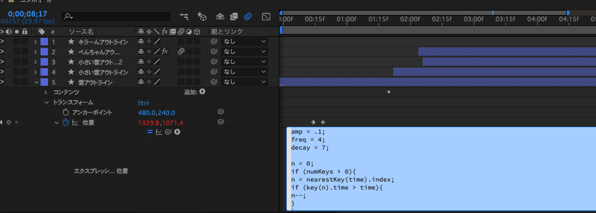Screen dimensions: 596x213
Task: Hide layer 1 キラーんアウトライン eye
Action: pyautogui.click(x=2, y=42)
